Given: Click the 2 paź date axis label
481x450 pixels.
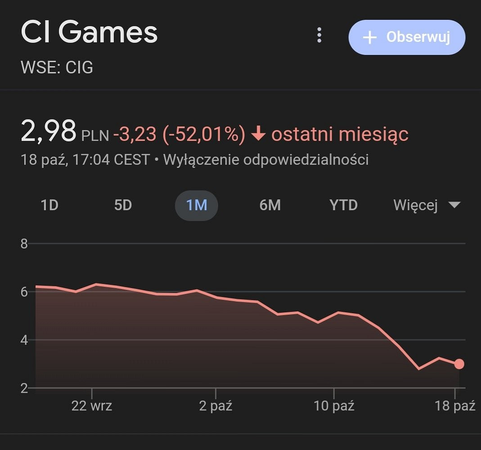Looking at the screenshot, I should [x=216, y=406].
